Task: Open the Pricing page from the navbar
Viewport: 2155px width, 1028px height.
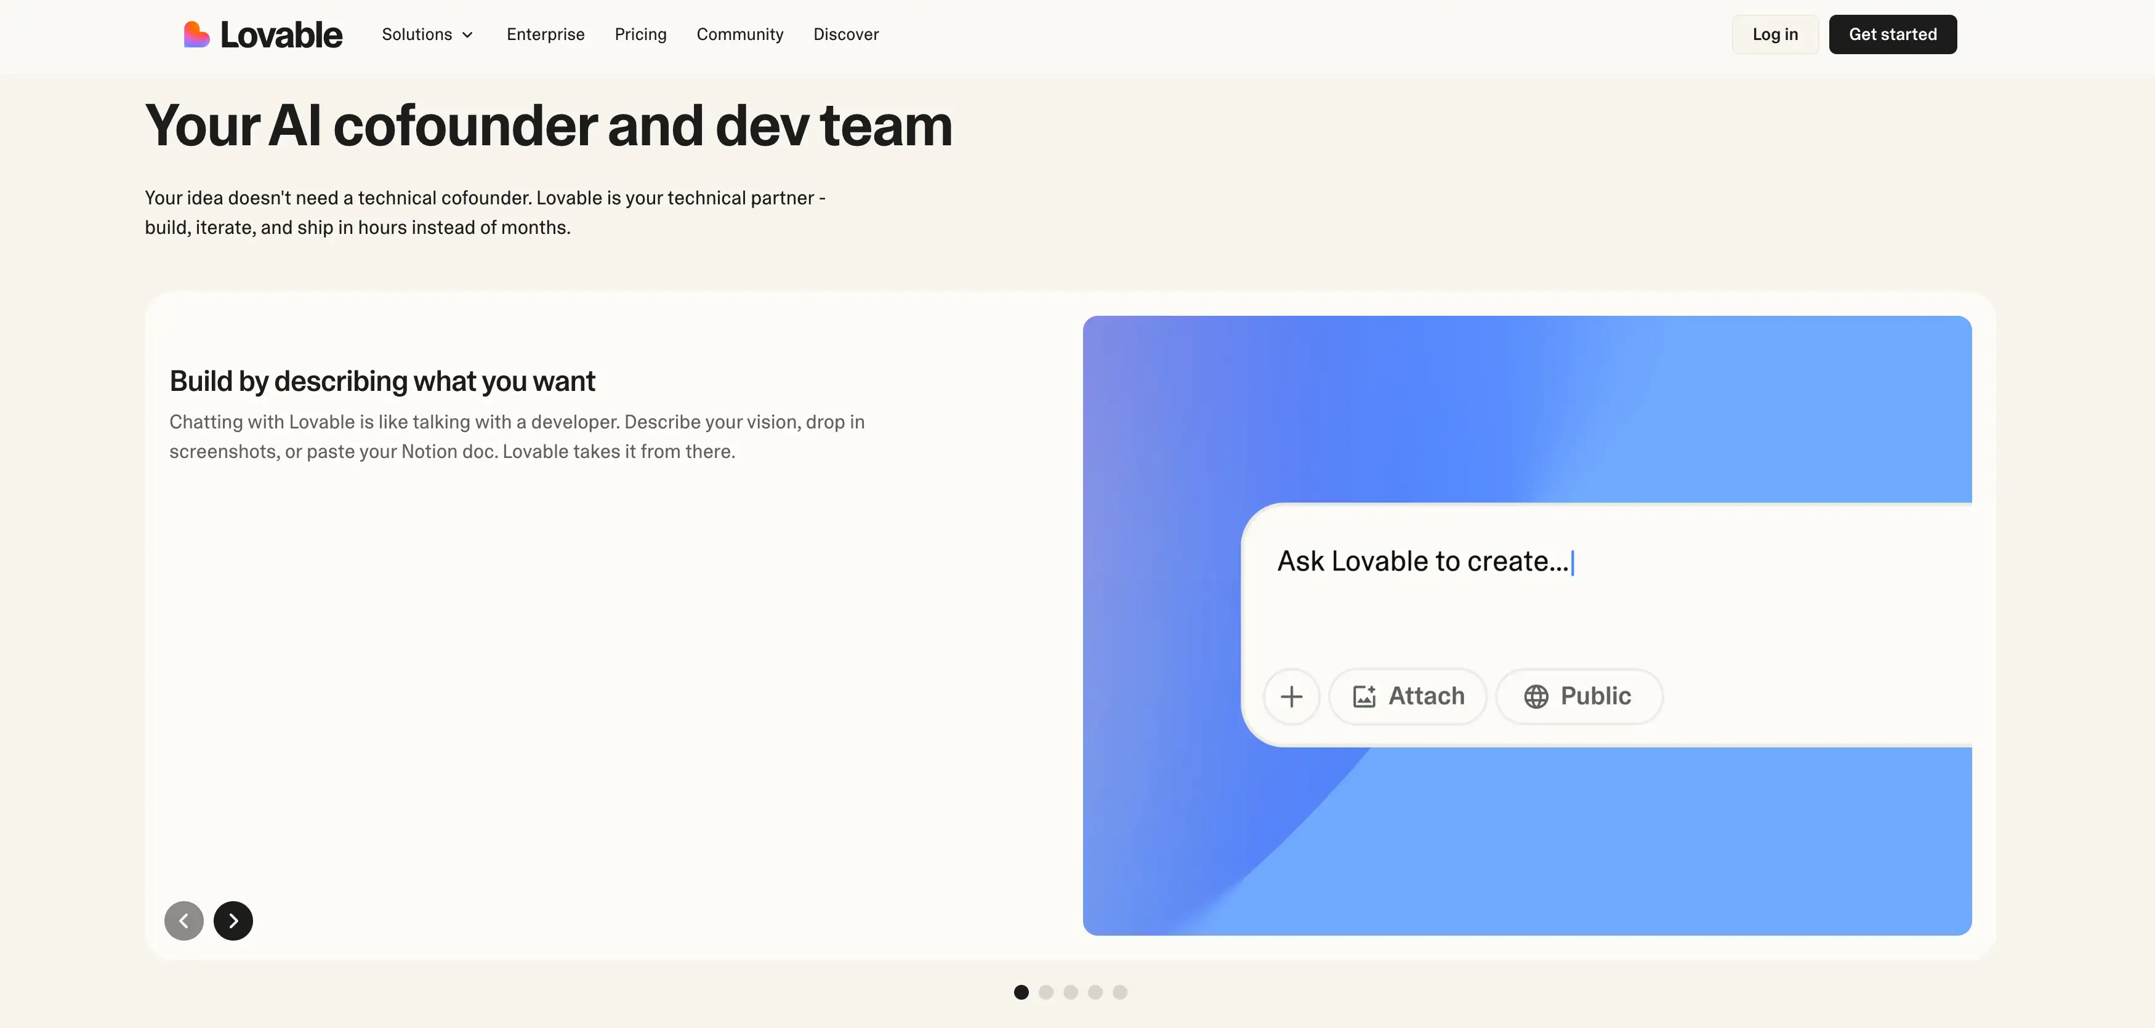Action: [641, 34]
